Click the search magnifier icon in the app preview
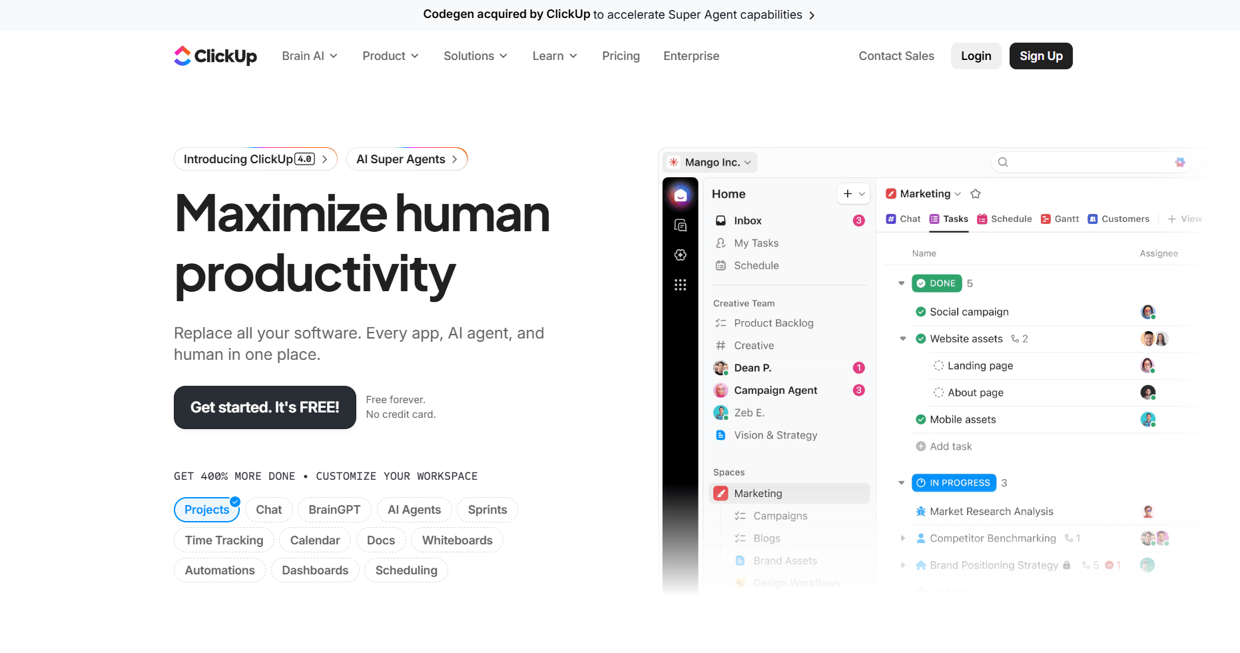This screenshot has width=1240, height=653. pyautogui.click(x=1003, y=162)
